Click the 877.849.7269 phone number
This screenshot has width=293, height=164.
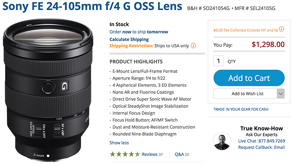pos(272,141)
